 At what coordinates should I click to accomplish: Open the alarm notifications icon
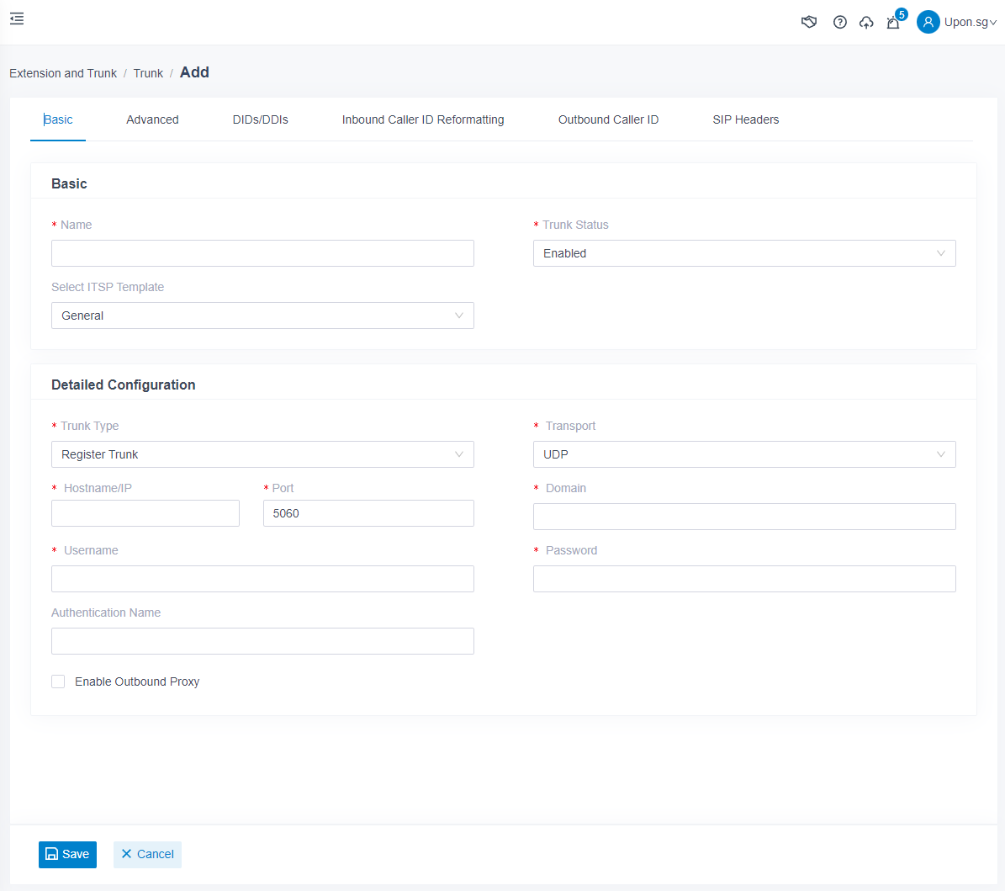pyautogui.click(x=893, y=23)
